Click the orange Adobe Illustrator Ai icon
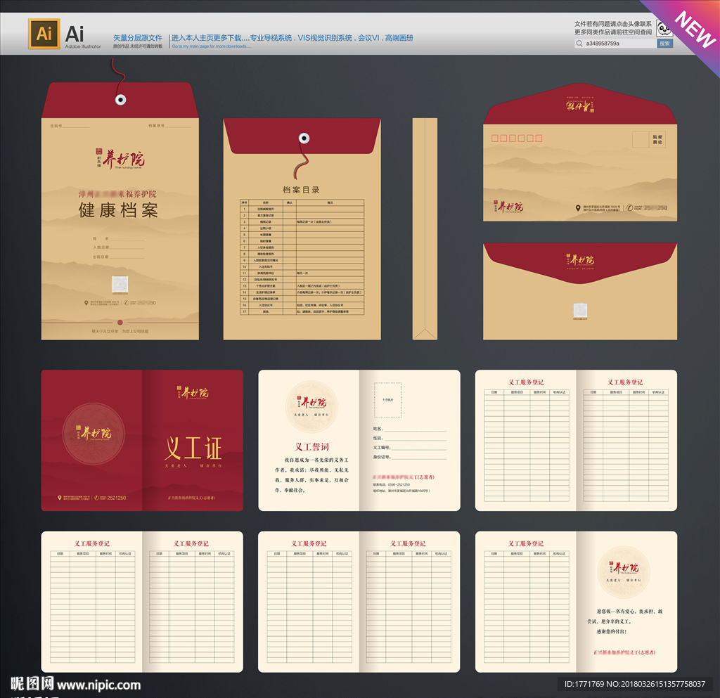 44,34
